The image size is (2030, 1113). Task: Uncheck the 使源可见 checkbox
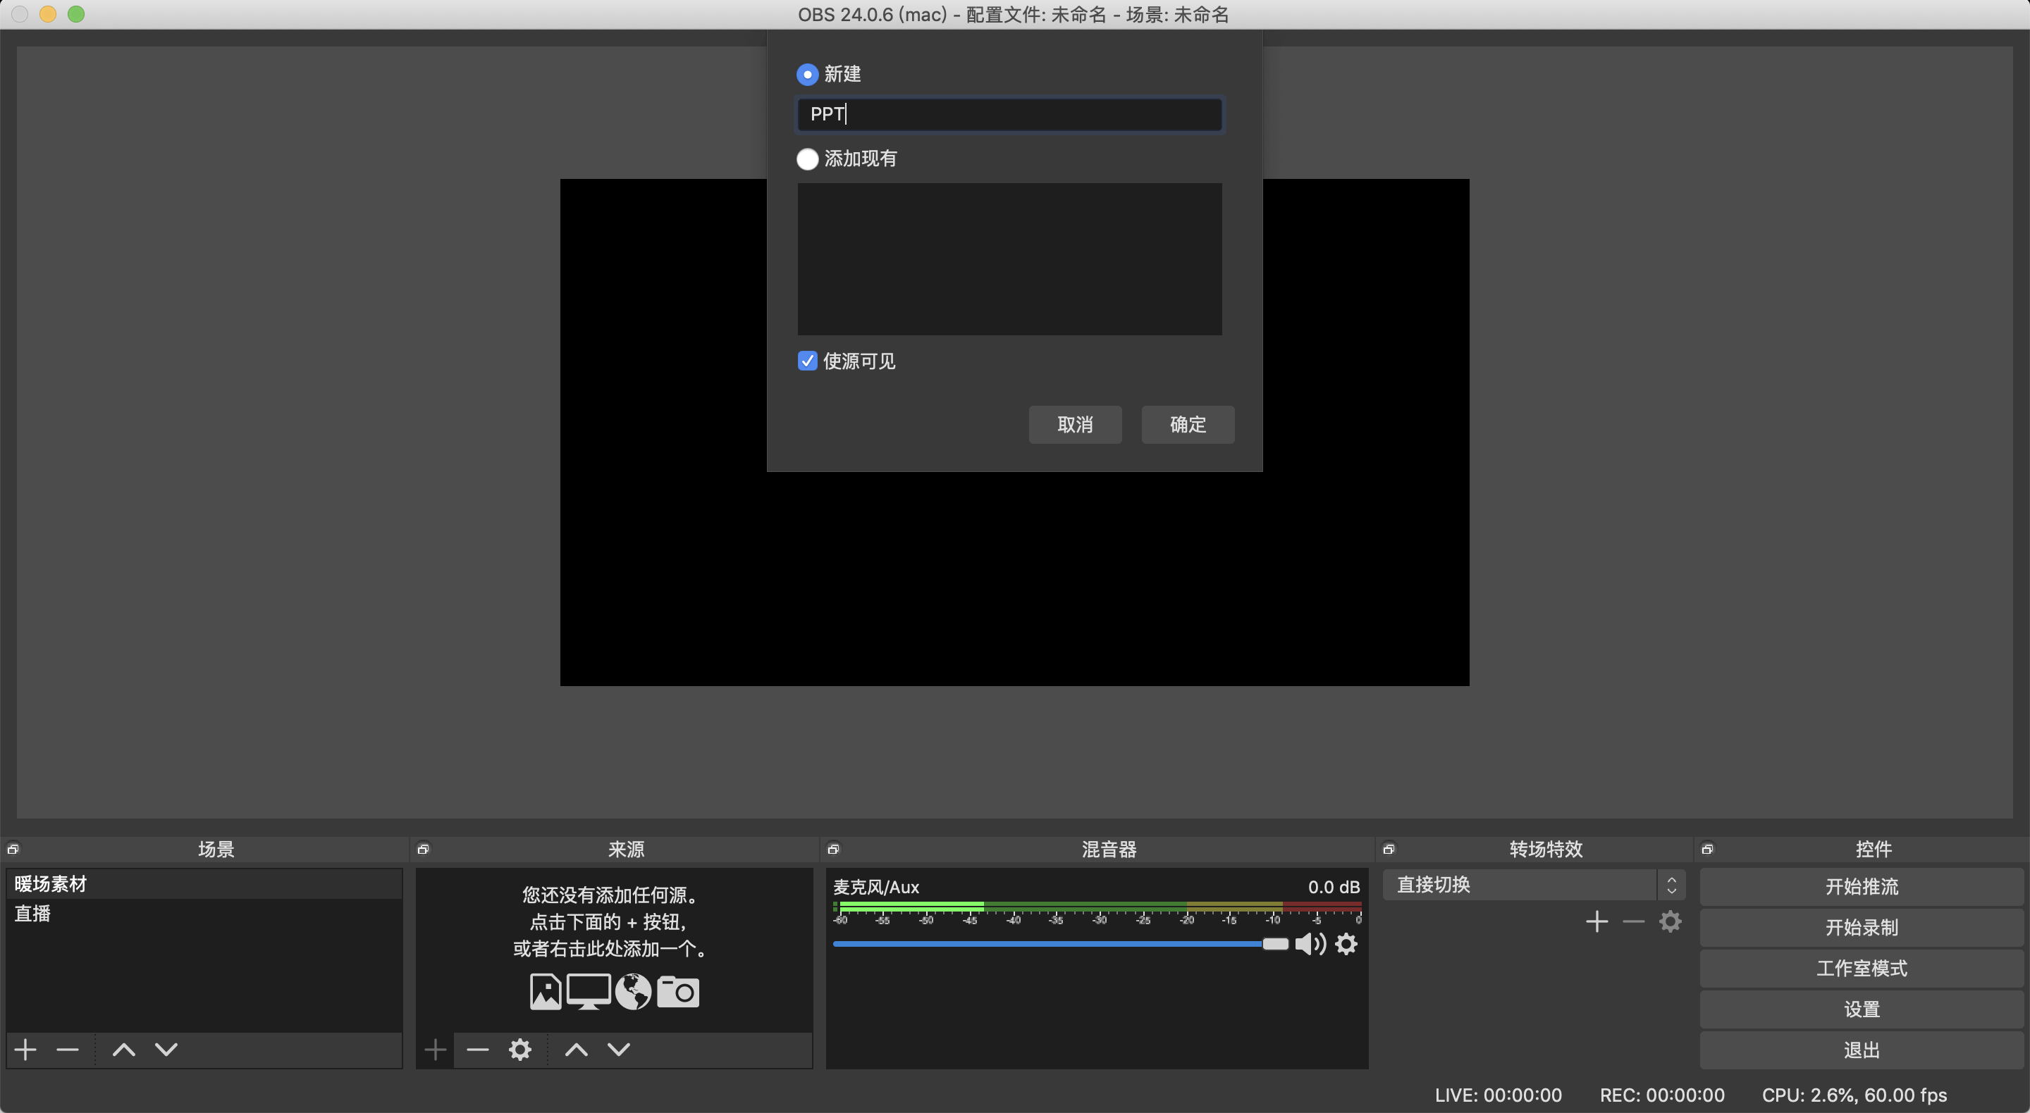(x=807, y=361)
